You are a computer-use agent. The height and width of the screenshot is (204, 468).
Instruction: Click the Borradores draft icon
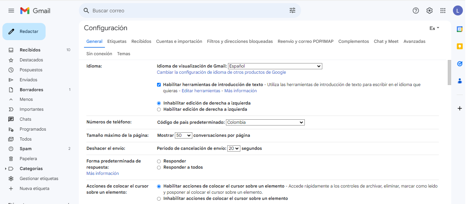click(11, 90)
